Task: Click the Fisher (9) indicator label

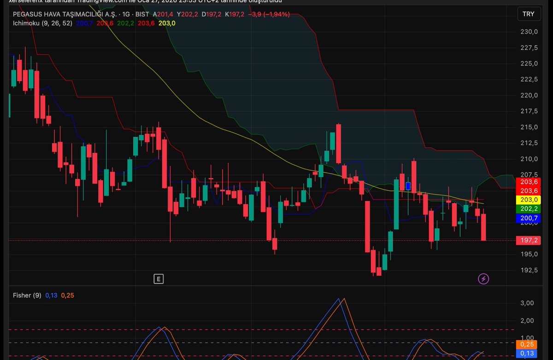Action: coord(27,295)
